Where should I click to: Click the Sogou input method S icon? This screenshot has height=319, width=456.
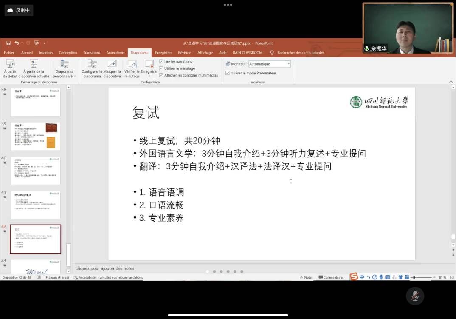[354, 277]
